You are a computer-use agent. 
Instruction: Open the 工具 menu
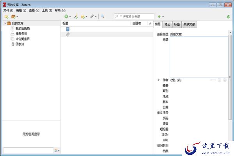(47, 10)
